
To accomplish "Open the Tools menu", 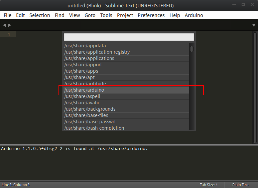I will [106, 15].
